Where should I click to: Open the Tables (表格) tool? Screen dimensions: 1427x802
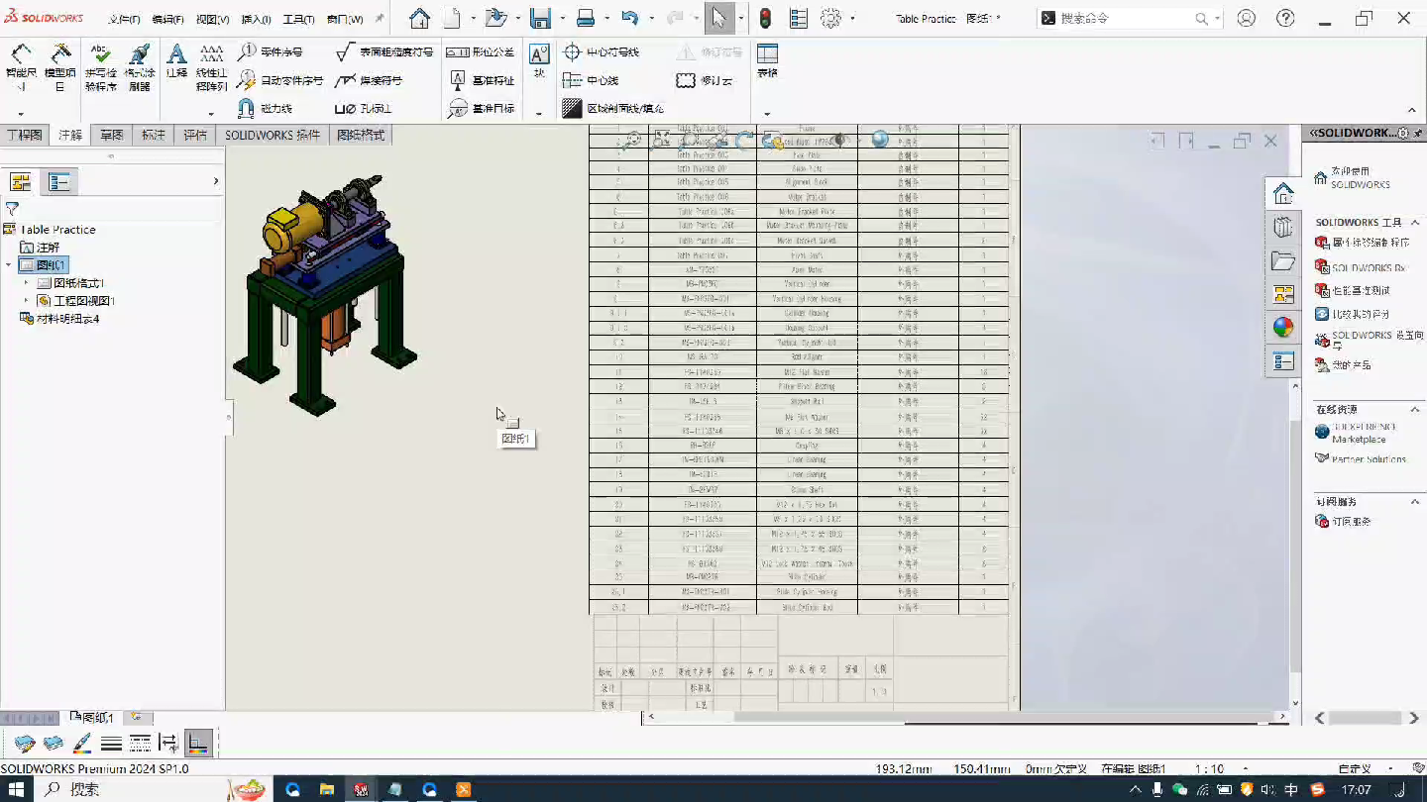[767, 54]
